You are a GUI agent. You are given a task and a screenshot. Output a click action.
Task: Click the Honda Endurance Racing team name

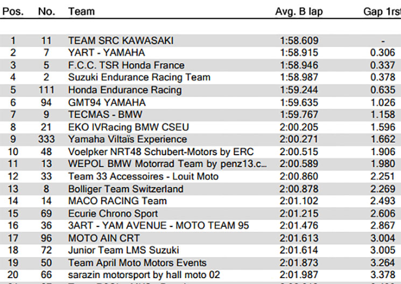tap(125, 90)
